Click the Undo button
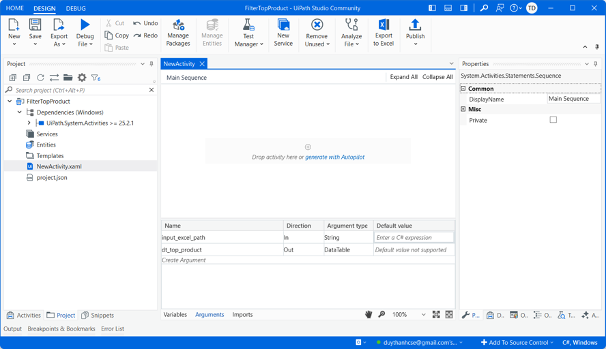Screen dimensions: 606x349 pos(145,23)
